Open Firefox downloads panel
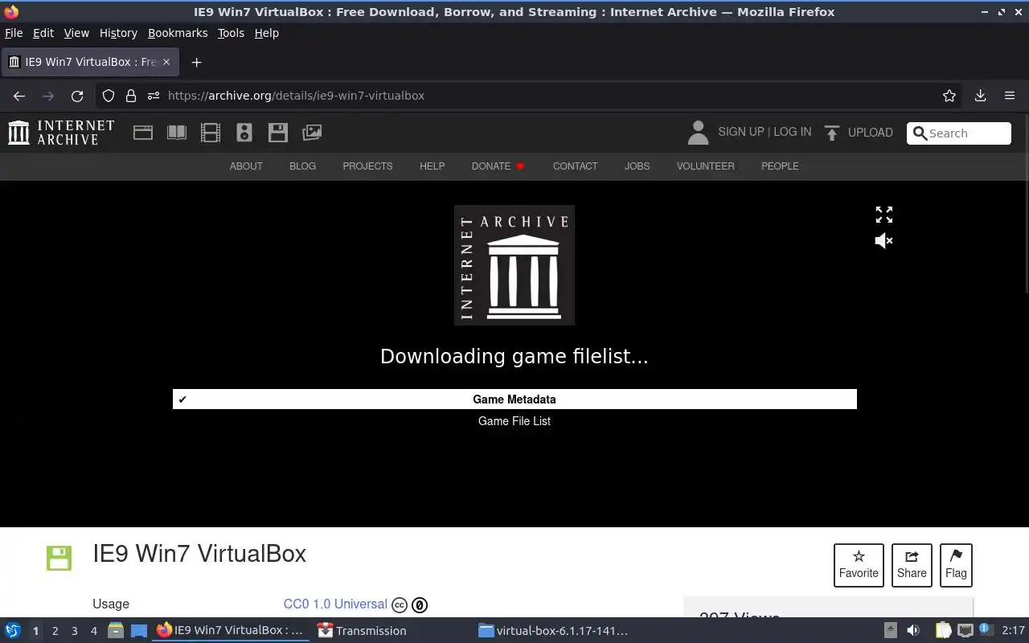The height and width of the screenshot is (643, 1029). coord(980,96)
